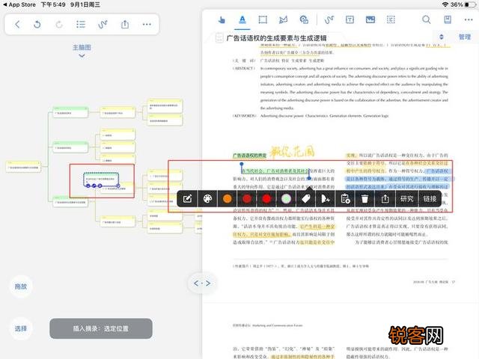Select the document handwriting pen tool

[x=329, y=20]
